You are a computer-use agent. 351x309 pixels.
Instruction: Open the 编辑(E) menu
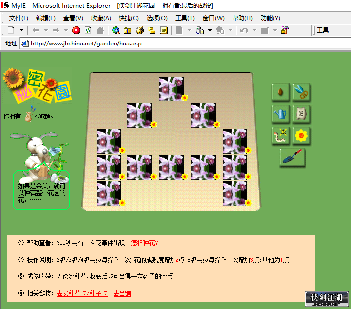coord(46,18)
